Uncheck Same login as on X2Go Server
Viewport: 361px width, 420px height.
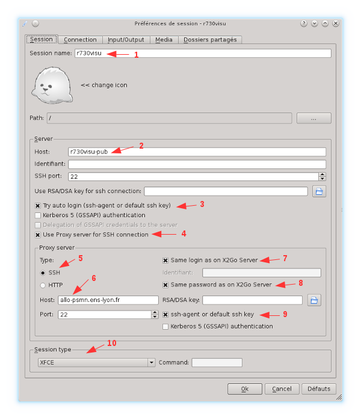(x=165, y=261)
